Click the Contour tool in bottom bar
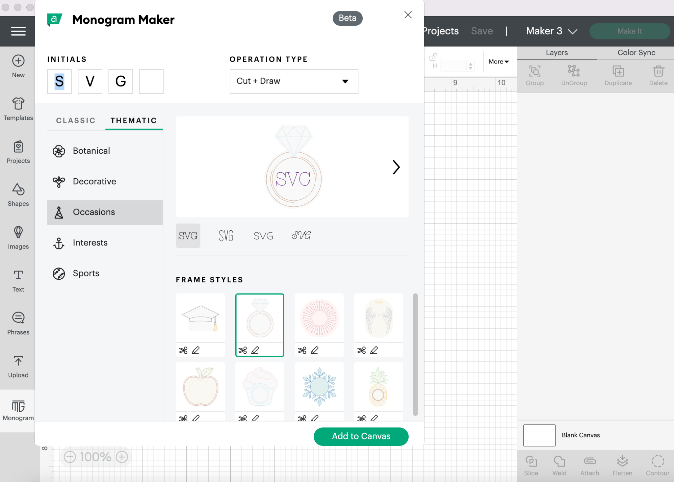The height and width of the screenshot is (482, 674). 658,465
